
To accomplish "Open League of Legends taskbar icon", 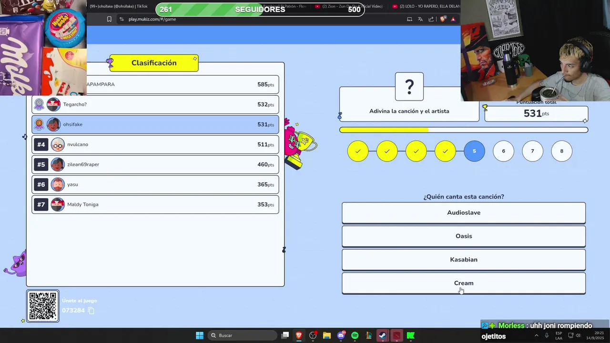I will (x=368, y=335).
